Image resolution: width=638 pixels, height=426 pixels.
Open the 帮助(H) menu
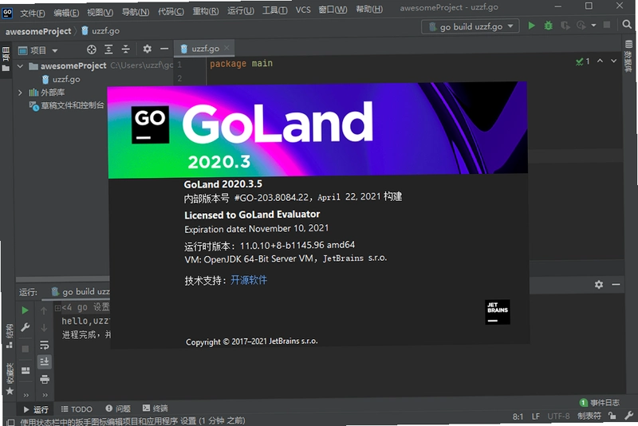pos(369,9)
